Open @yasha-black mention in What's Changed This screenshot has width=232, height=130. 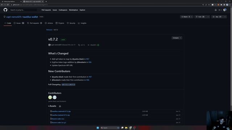(78, 59)
